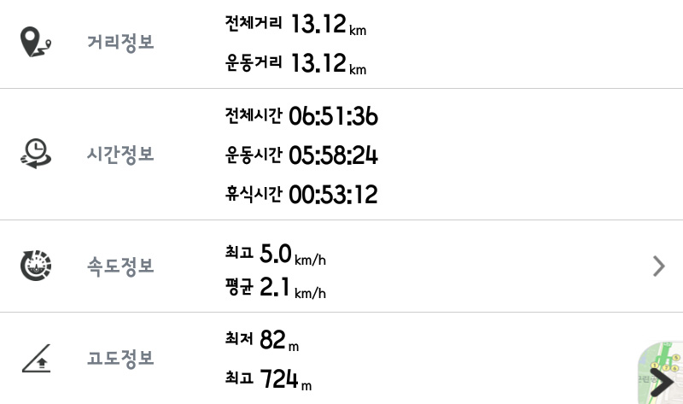This screenshot has height=404, width=683.
Task: Click rest time 00:53:12
Action: coord(333,195)
